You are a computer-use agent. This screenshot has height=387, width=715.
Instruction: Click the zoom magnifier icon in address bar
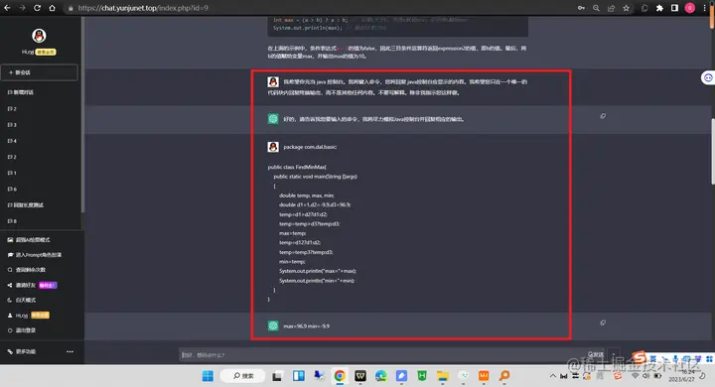pos(596,8)
